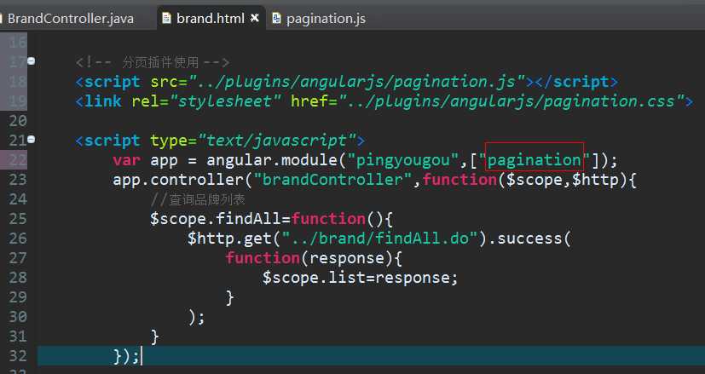Screen dimensions: 705x374
Task: Collapse the script block at line 21
Action: pos(32,140)
